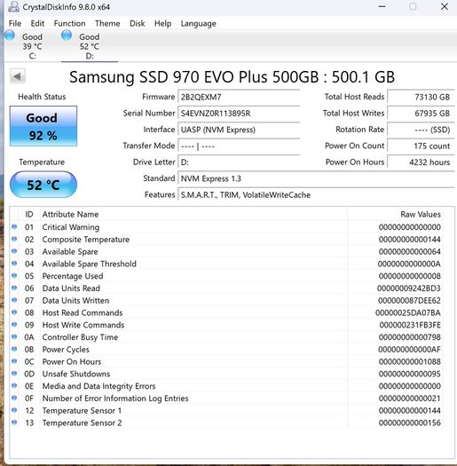Open the Edit menu
Viewport: 457px width, 466px height.
click(x=37, y=23)
